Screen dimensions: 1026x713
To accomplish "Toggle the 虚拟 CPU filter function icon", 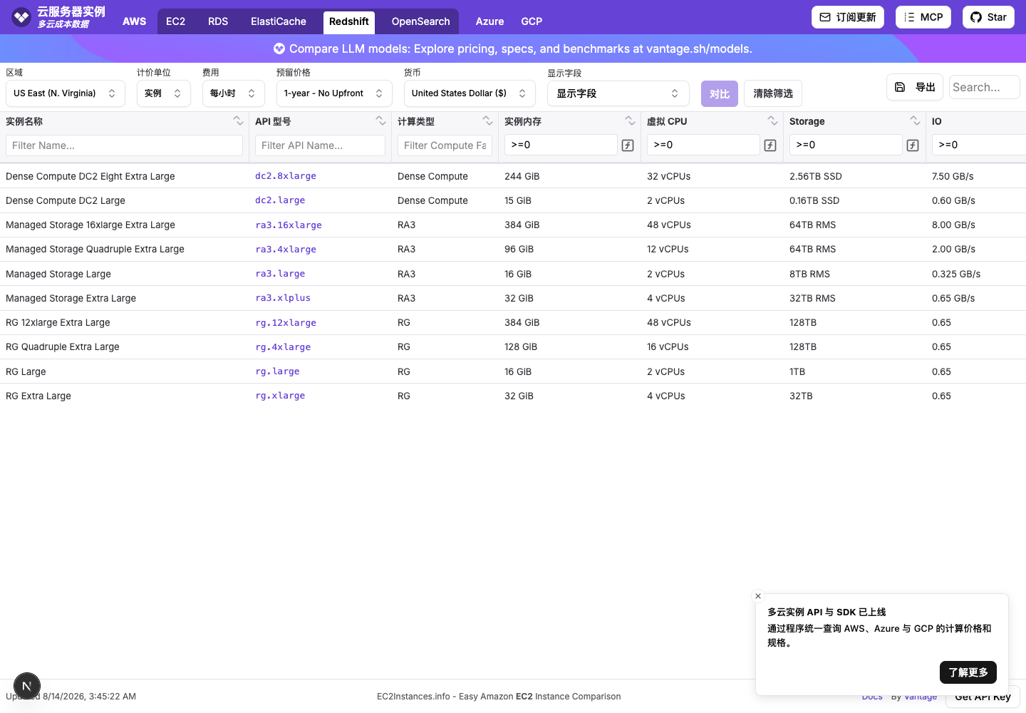I will pyautogui.click(x=770, y=145).
